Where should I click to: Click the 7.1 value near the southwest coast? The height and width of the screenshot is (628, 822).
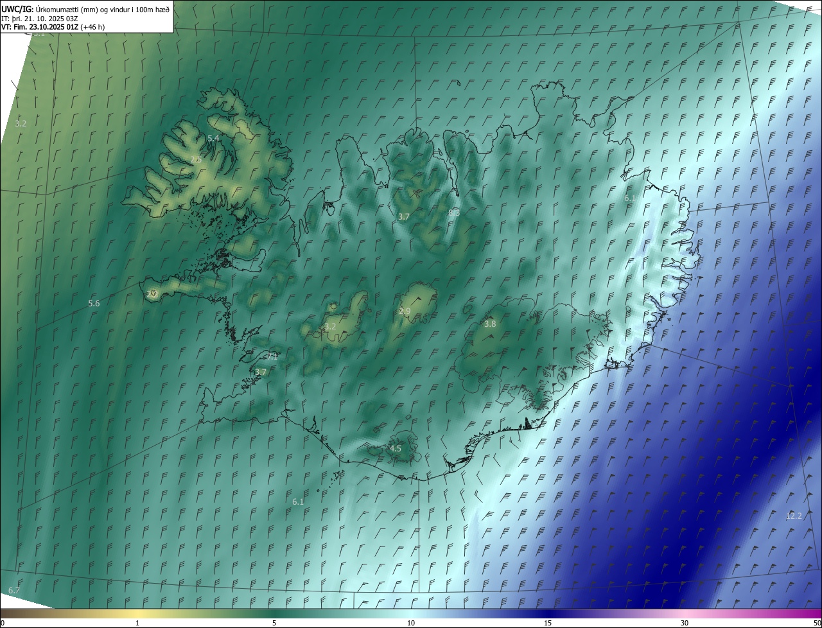272,356
